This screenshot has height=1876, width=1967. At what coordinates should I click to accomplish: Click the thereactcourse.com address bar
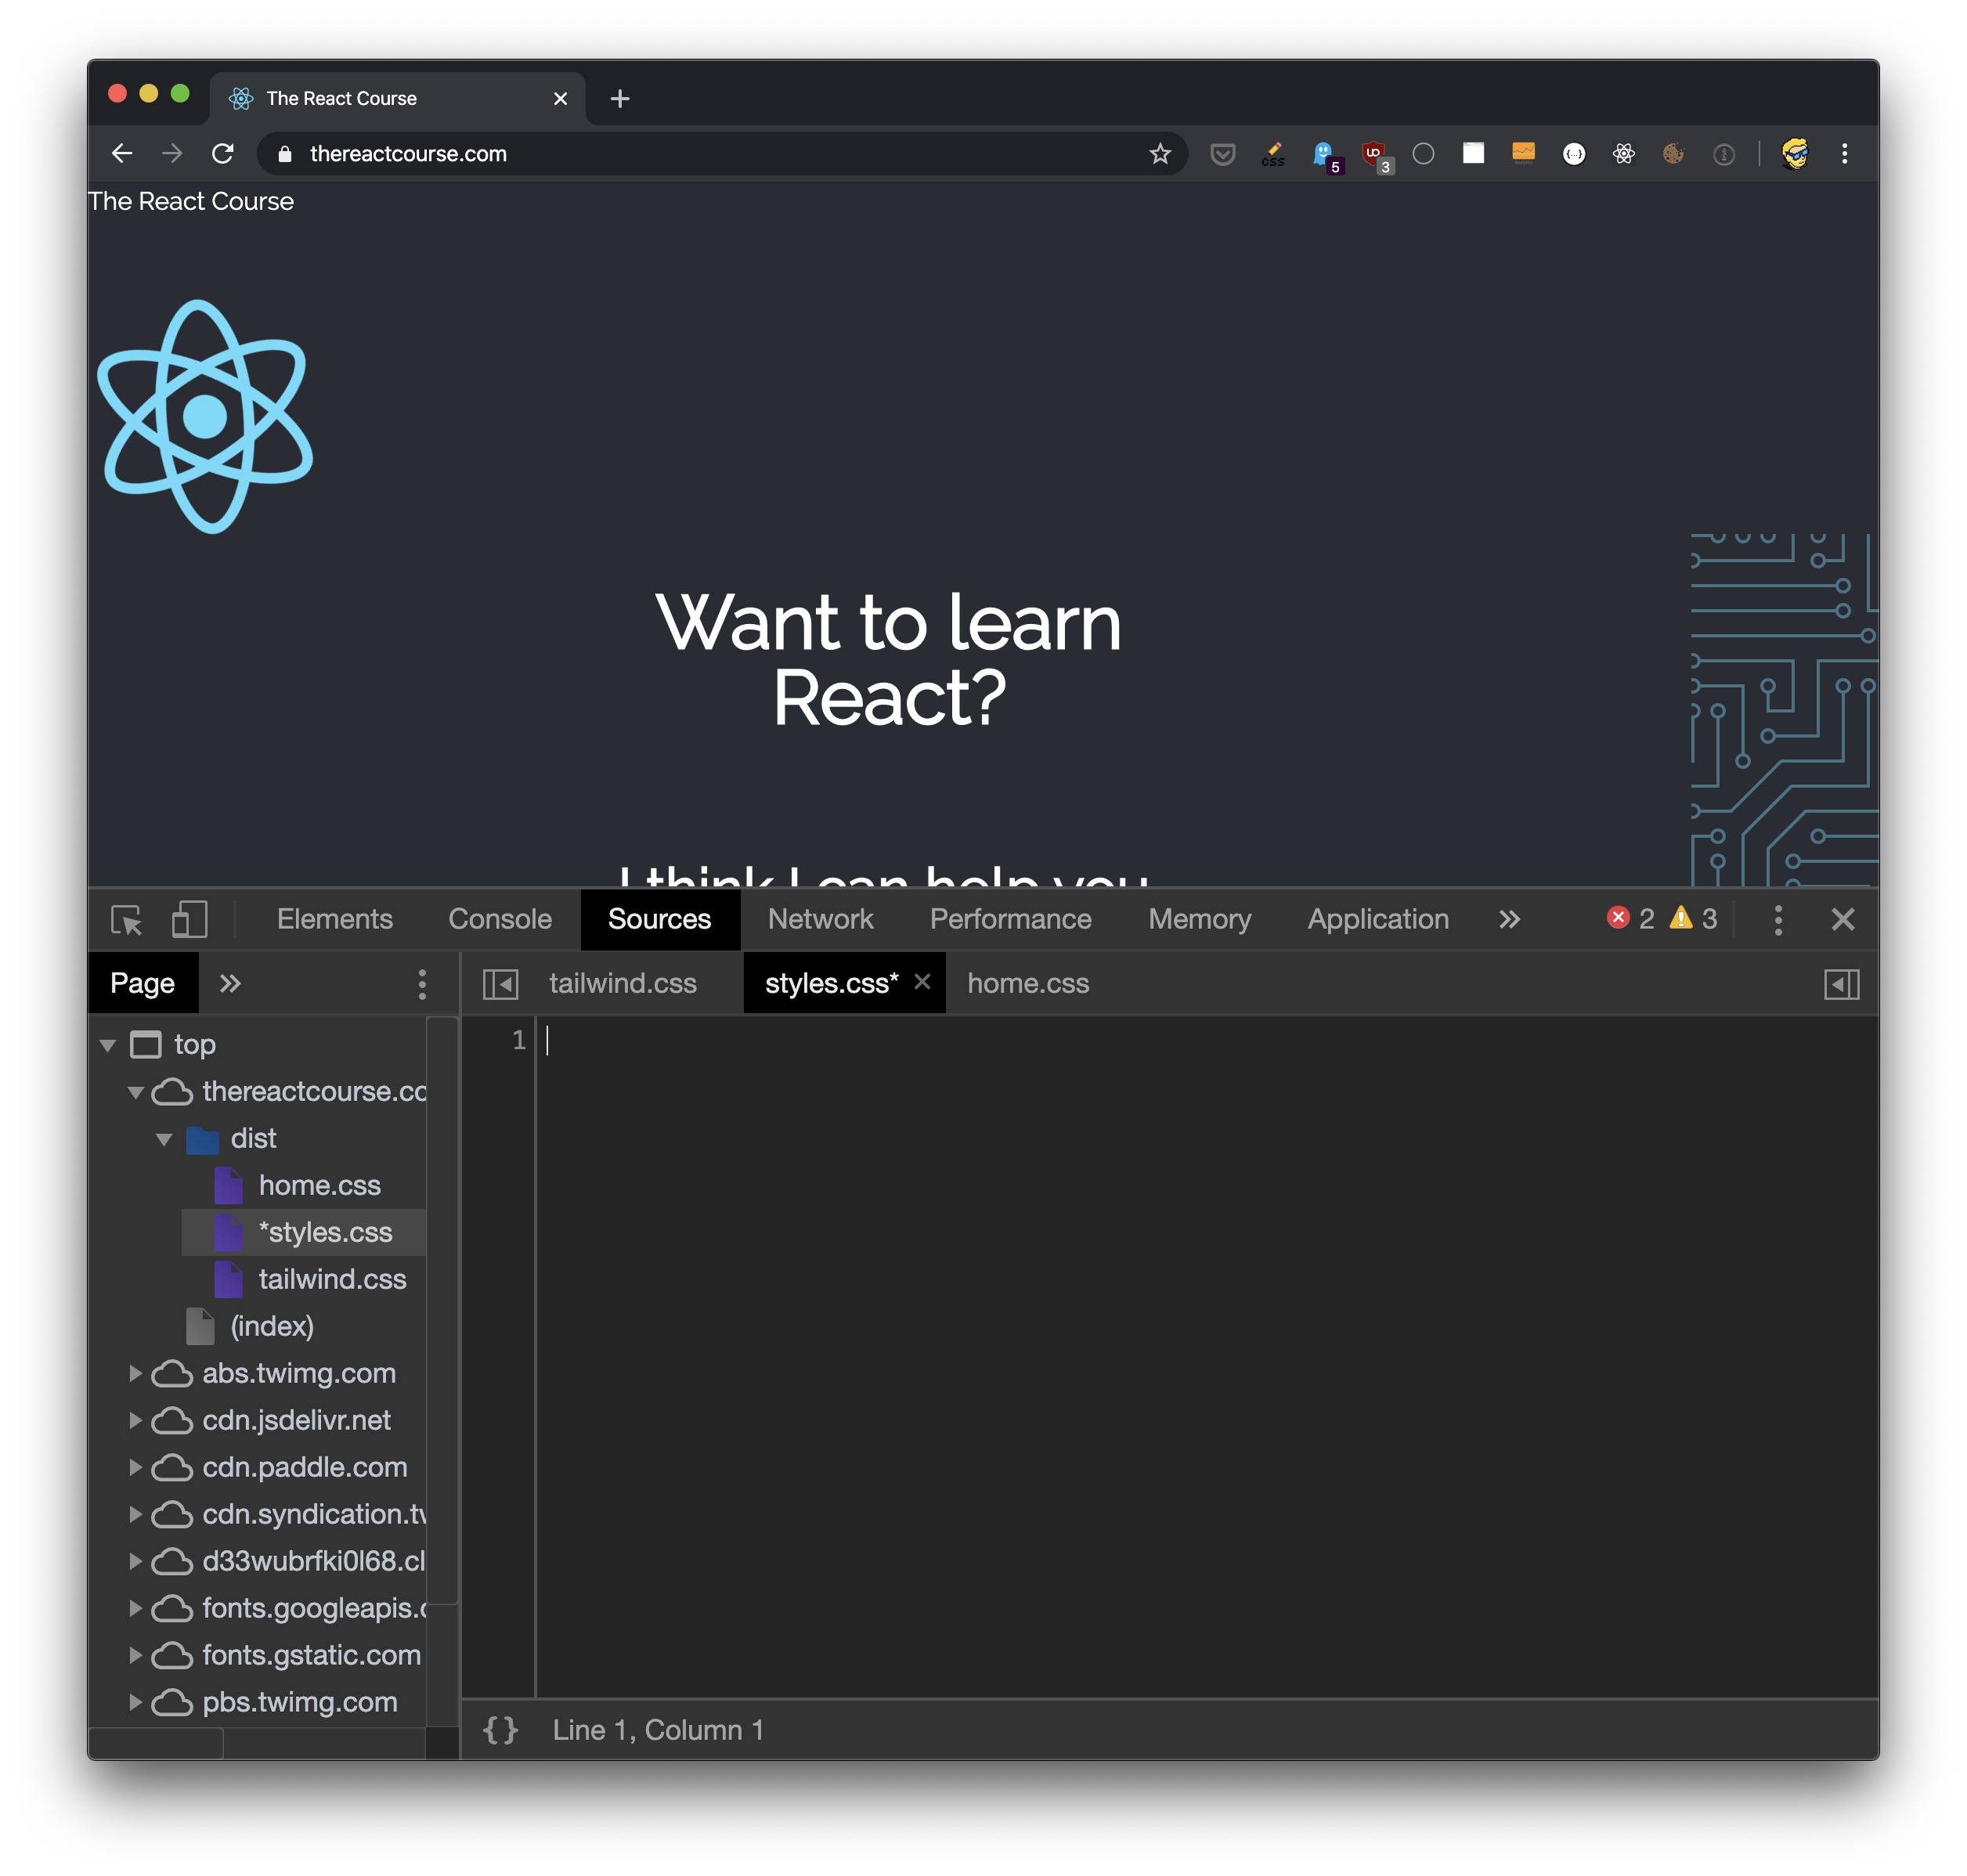[700, 154]
